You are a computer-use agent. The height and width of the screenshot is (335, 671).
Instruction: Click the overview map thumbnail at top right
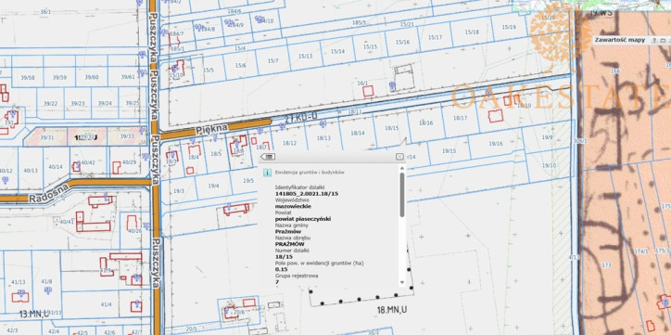[x=591, y=5]
